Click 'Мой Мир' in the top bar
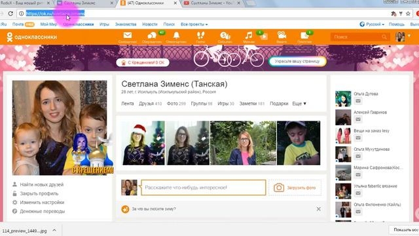Viewport: 419px width, 236px height. point(48,24)
